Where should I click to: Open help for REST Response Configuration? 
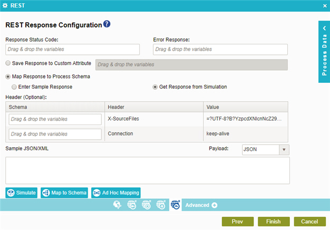click(107, 24)
